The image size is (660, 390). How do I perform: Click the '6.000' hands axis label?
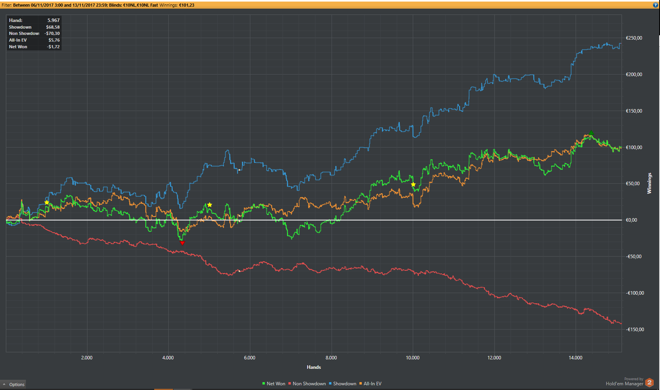click(250, 357)
